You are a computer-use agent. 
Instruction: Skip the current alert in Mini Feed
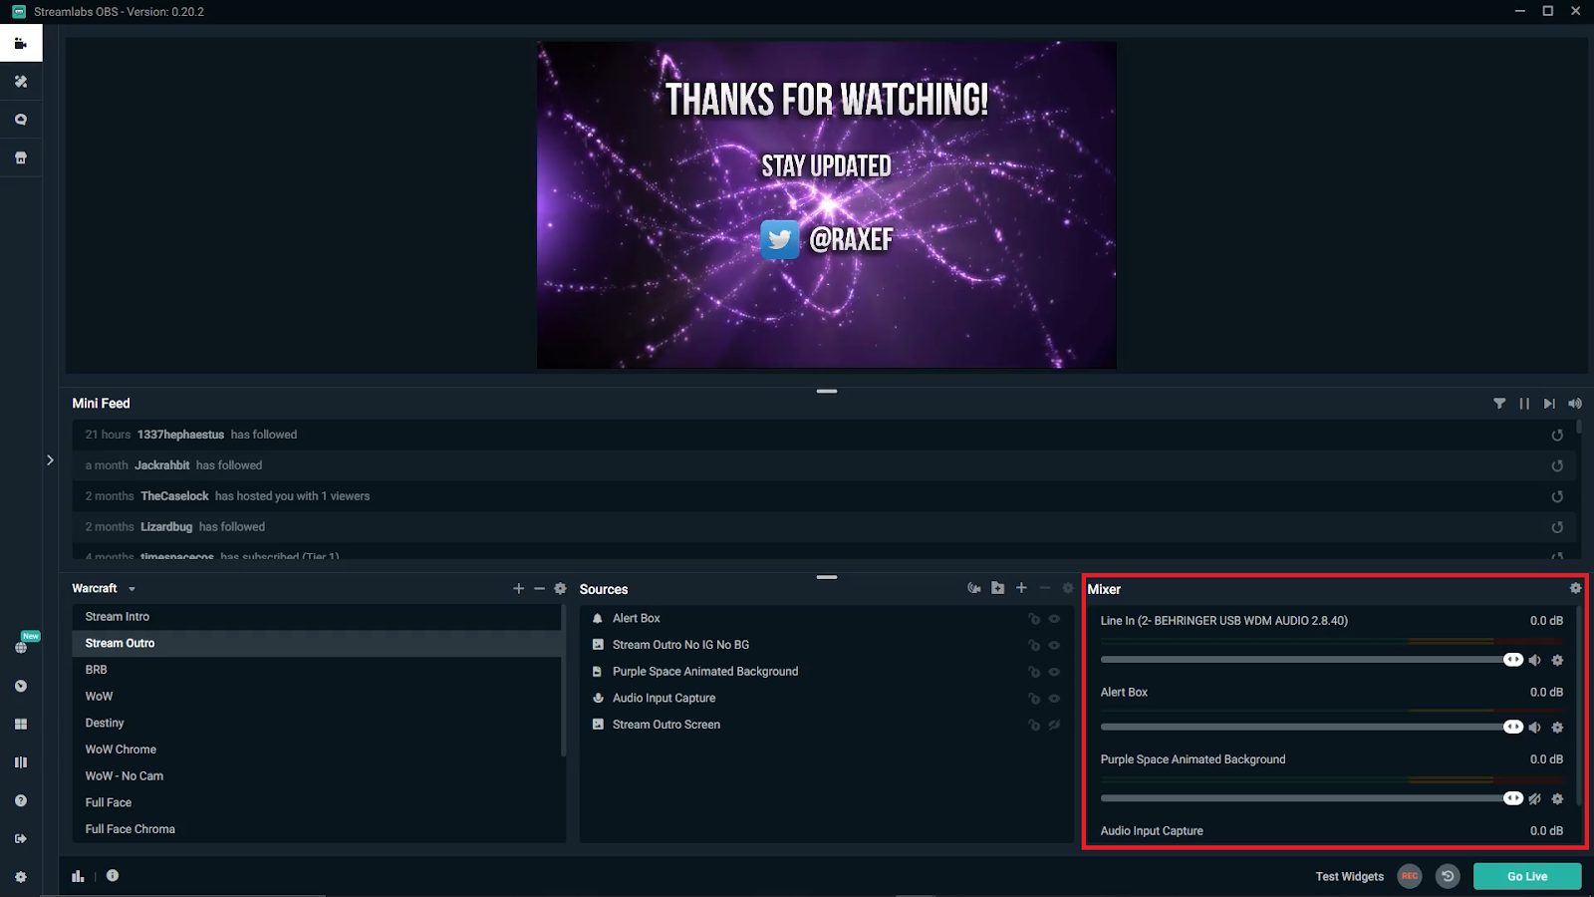[1549, 404]
